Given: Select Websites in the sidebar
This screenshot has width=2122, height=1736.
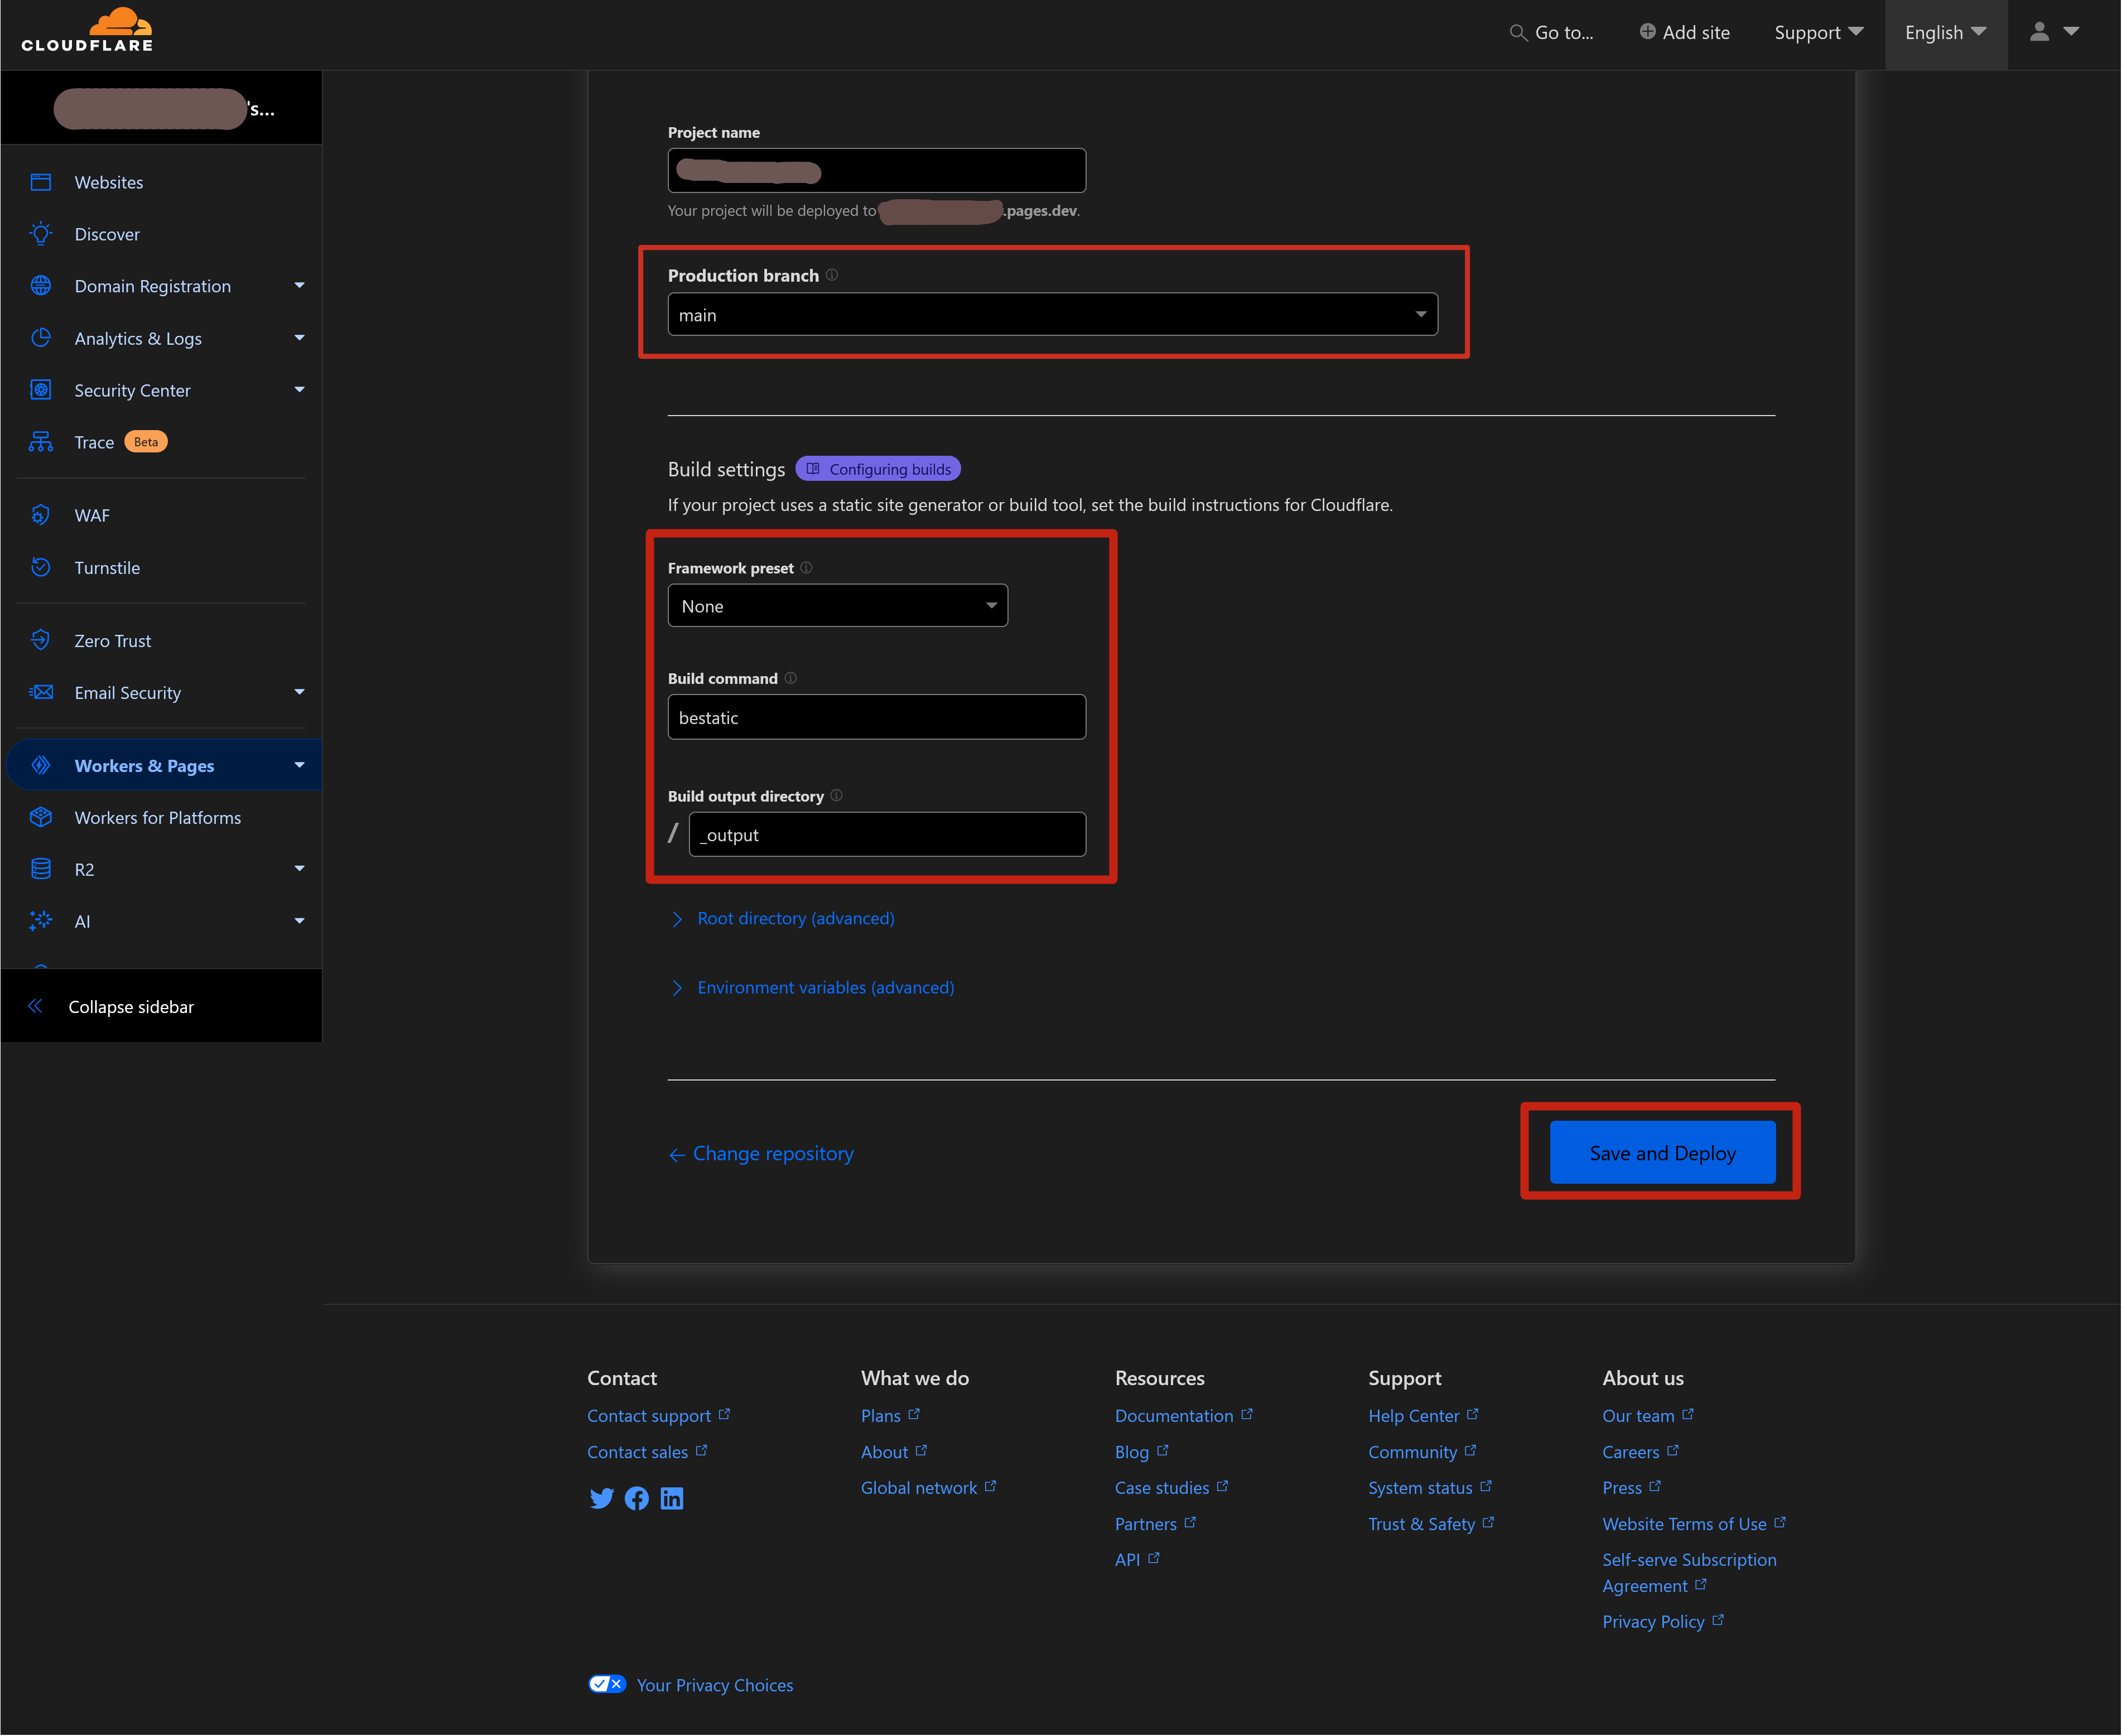Looking at the screenshot, I should tap(109, 182).
